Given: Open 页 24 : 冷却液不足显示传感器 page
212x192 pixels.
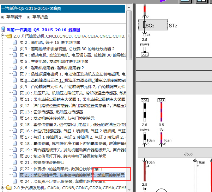Looking at the screenshot, I should [x=63, y=181].
